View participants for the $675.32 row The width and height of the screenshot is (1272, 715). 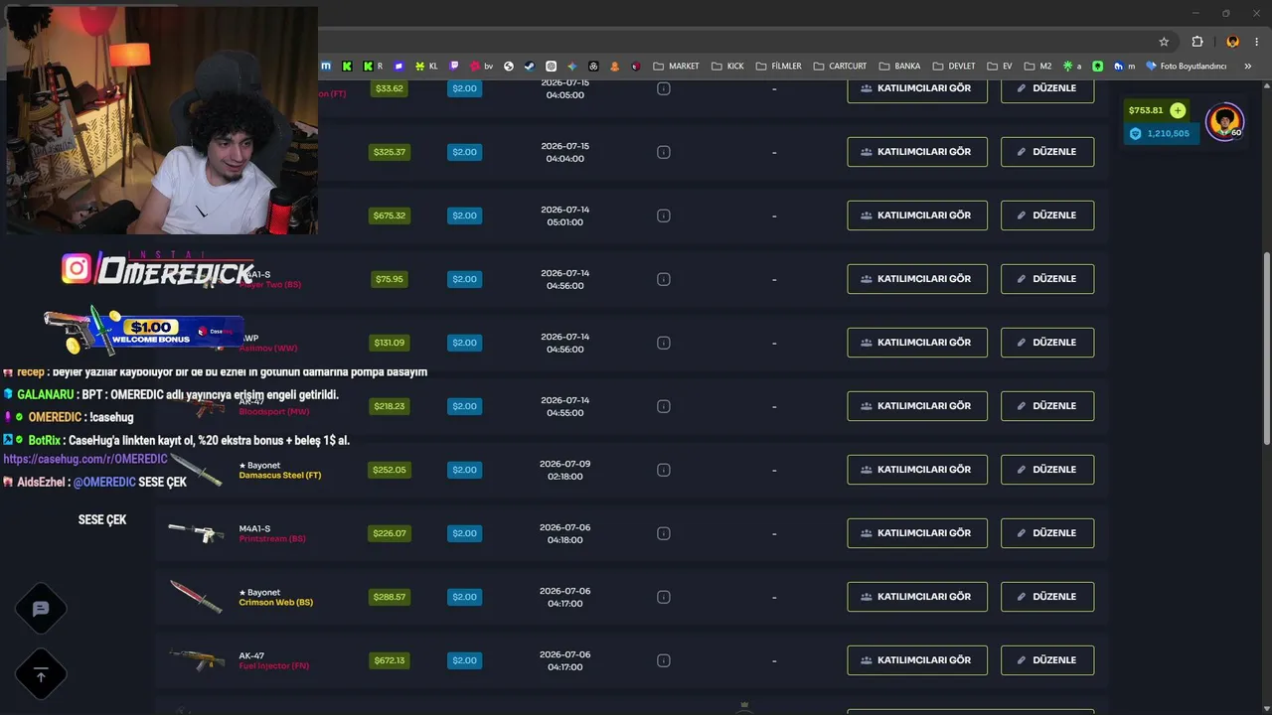click(x=917, y=215)
